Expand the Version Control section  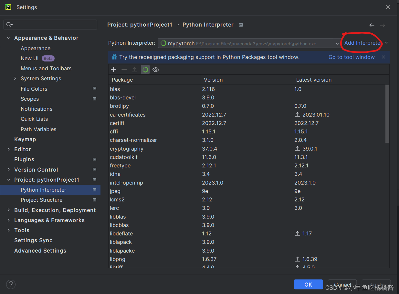click(x=9, y=169)
